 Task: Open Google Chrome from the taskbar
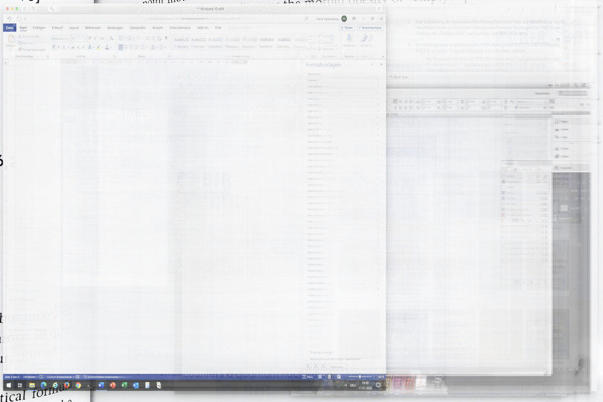tap(78, 385)
